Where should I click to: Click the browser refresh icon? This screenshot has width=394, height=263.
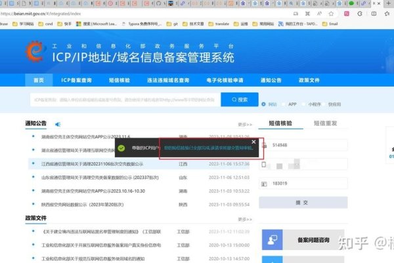point(360,14)
